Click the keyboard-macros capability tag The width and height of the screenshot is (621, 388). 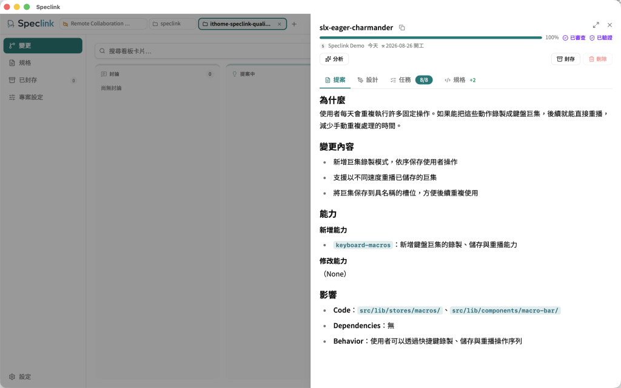coord(363,245)
